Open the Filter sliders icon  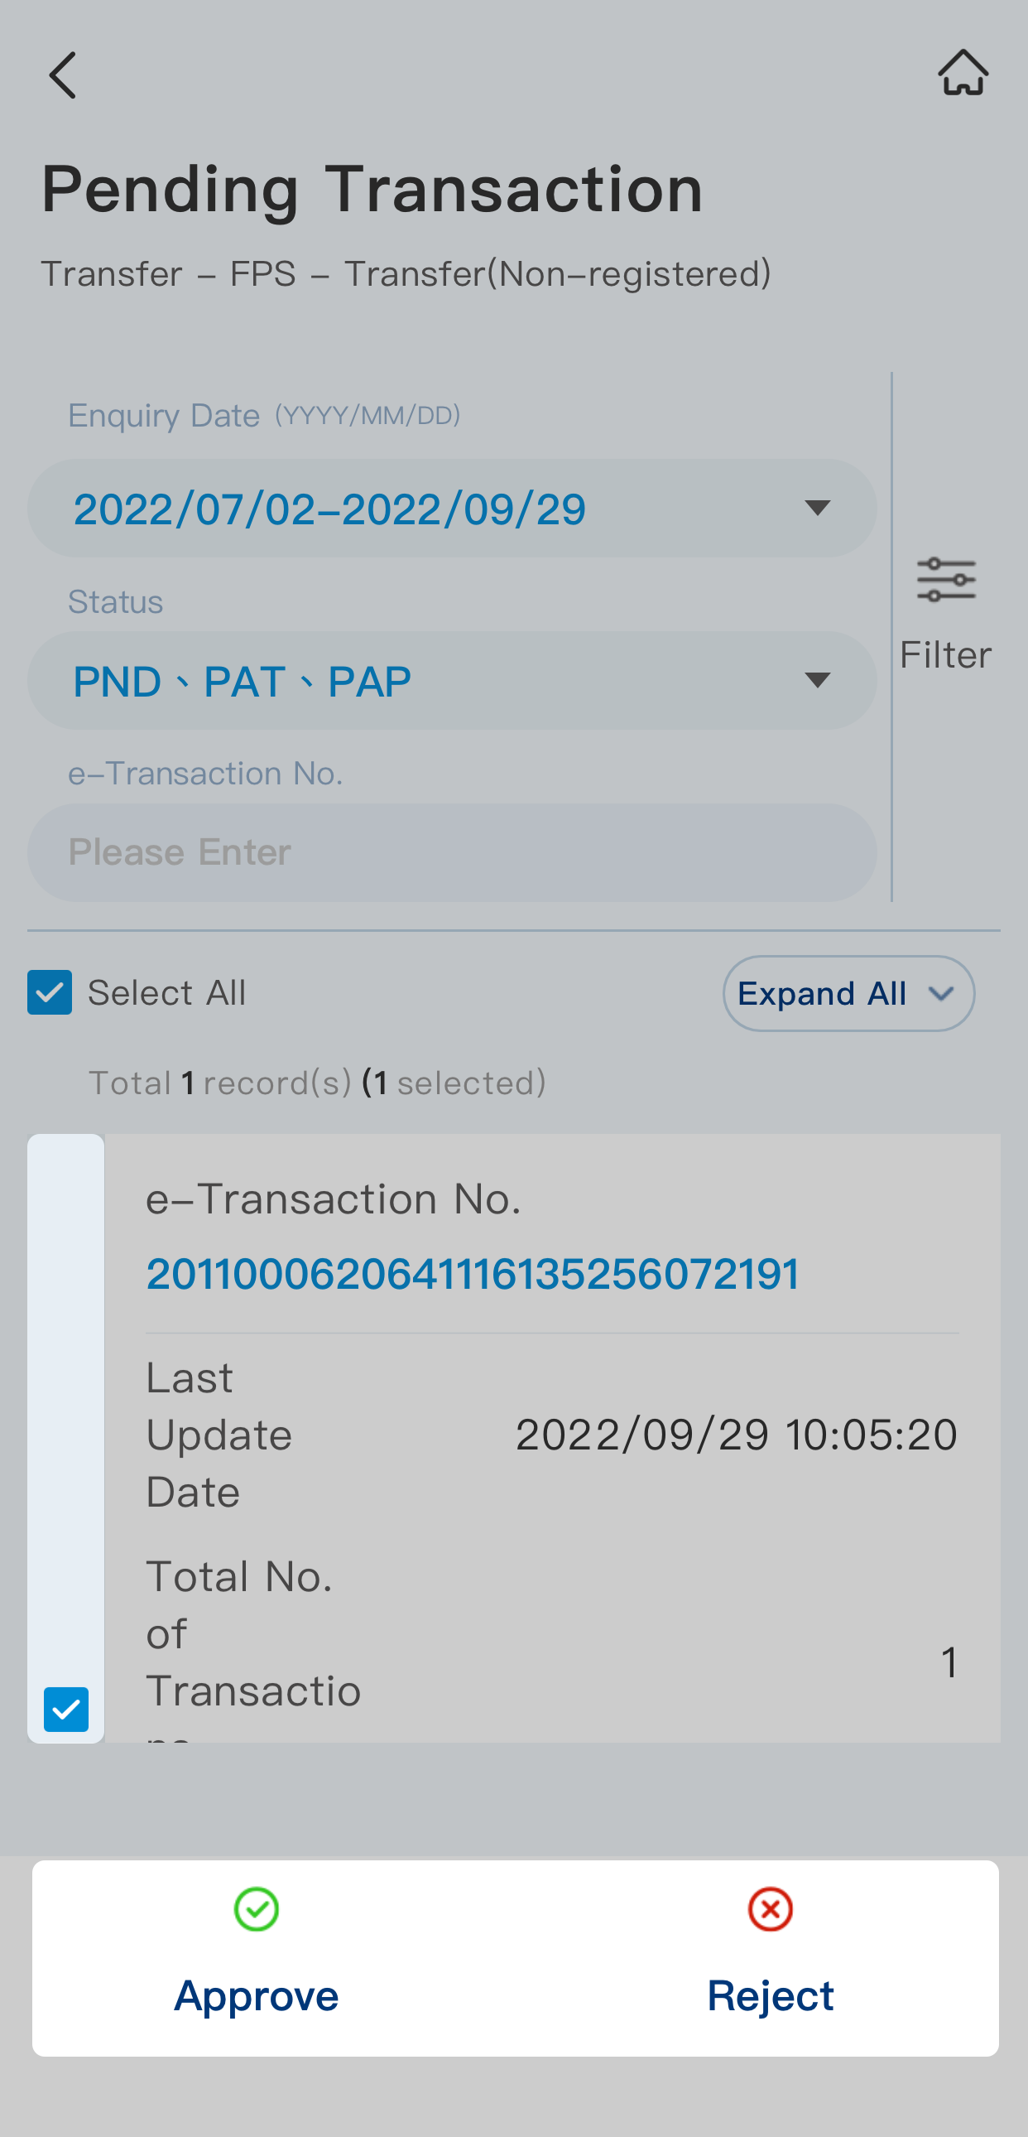[946, 580]
